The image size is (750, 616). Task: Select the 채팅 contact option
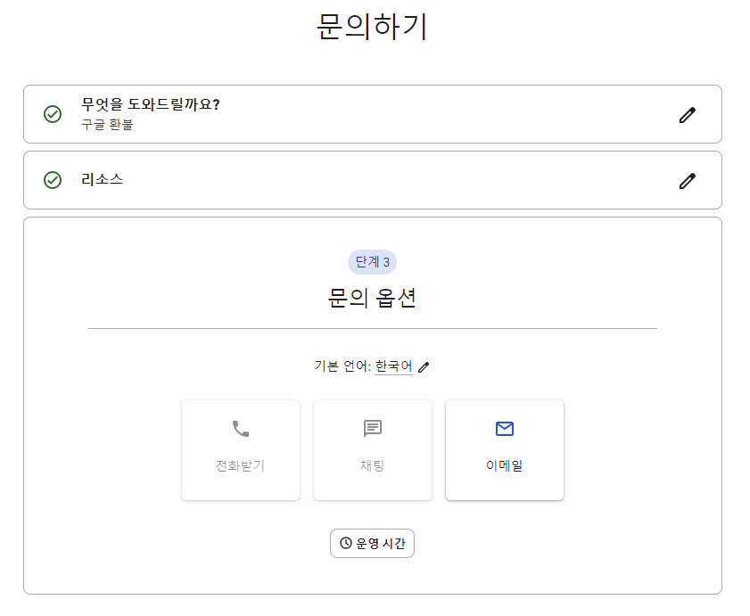click(372, 449)
